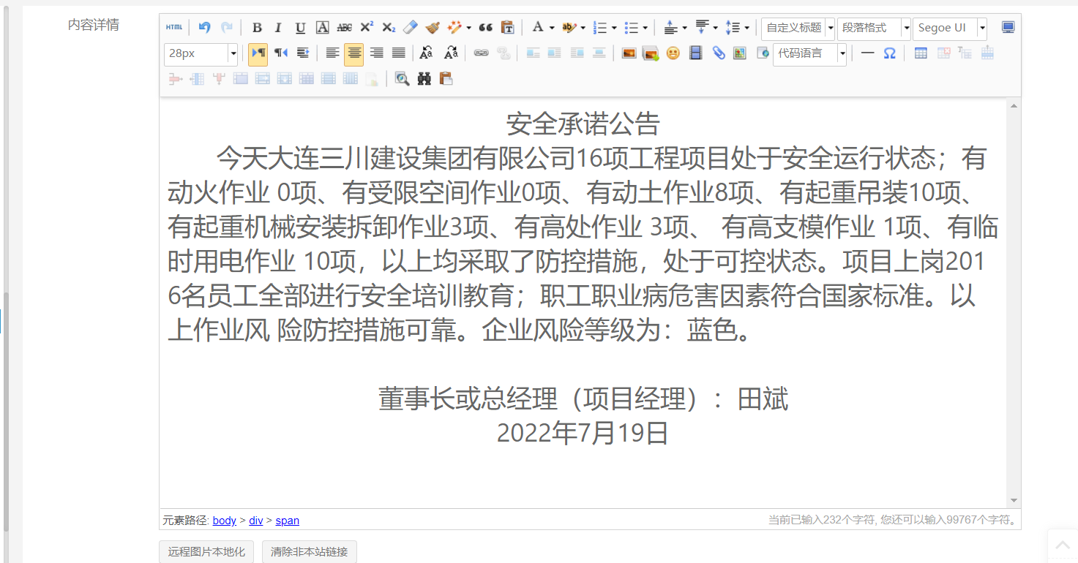Insert a video
Viewport: 1078px width, 563px height.
click(696, 53)
